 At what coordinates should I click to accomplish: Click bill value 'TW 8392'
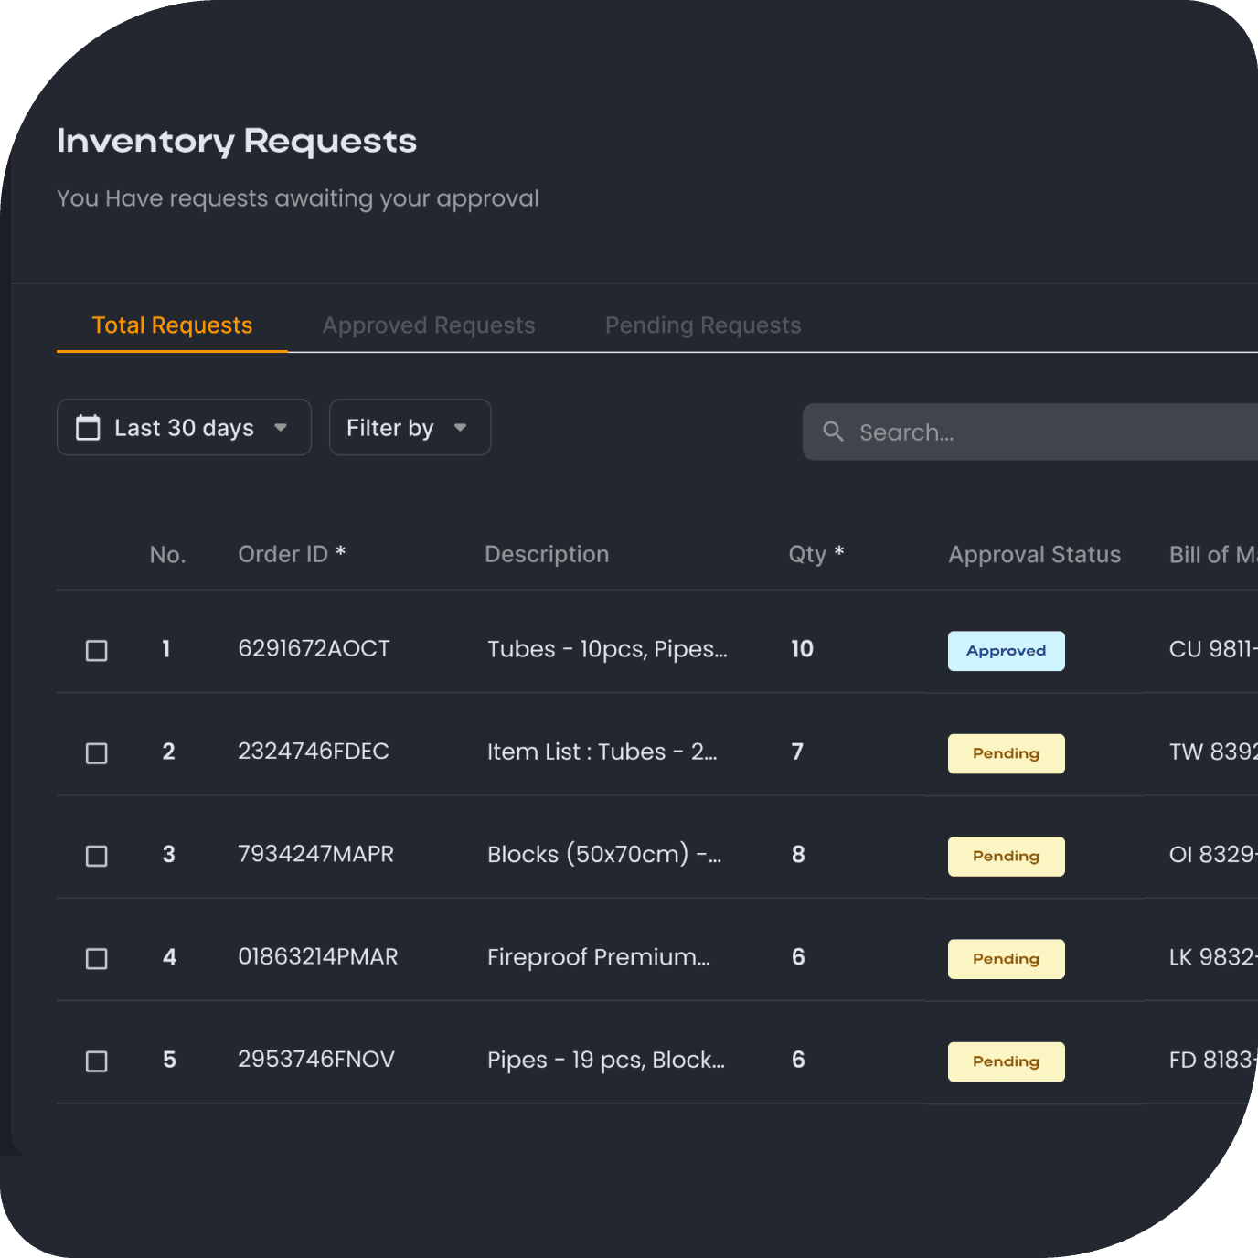[1213, 752]
